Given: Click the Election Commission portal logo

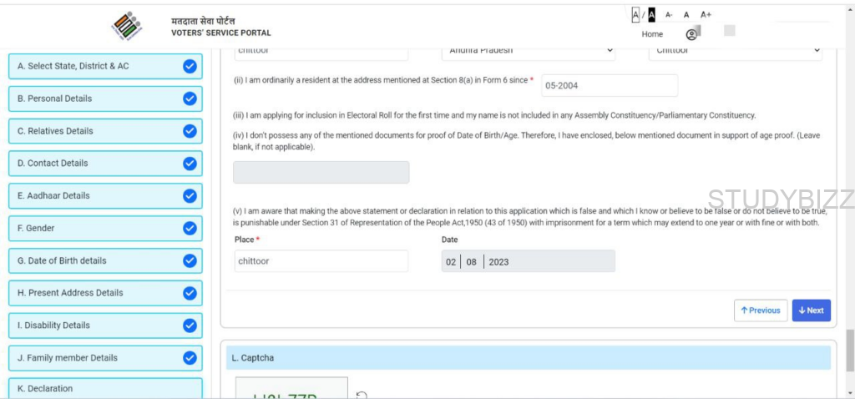Looking at the screenshot, I should pyautogui.click(x=127, y=27).
